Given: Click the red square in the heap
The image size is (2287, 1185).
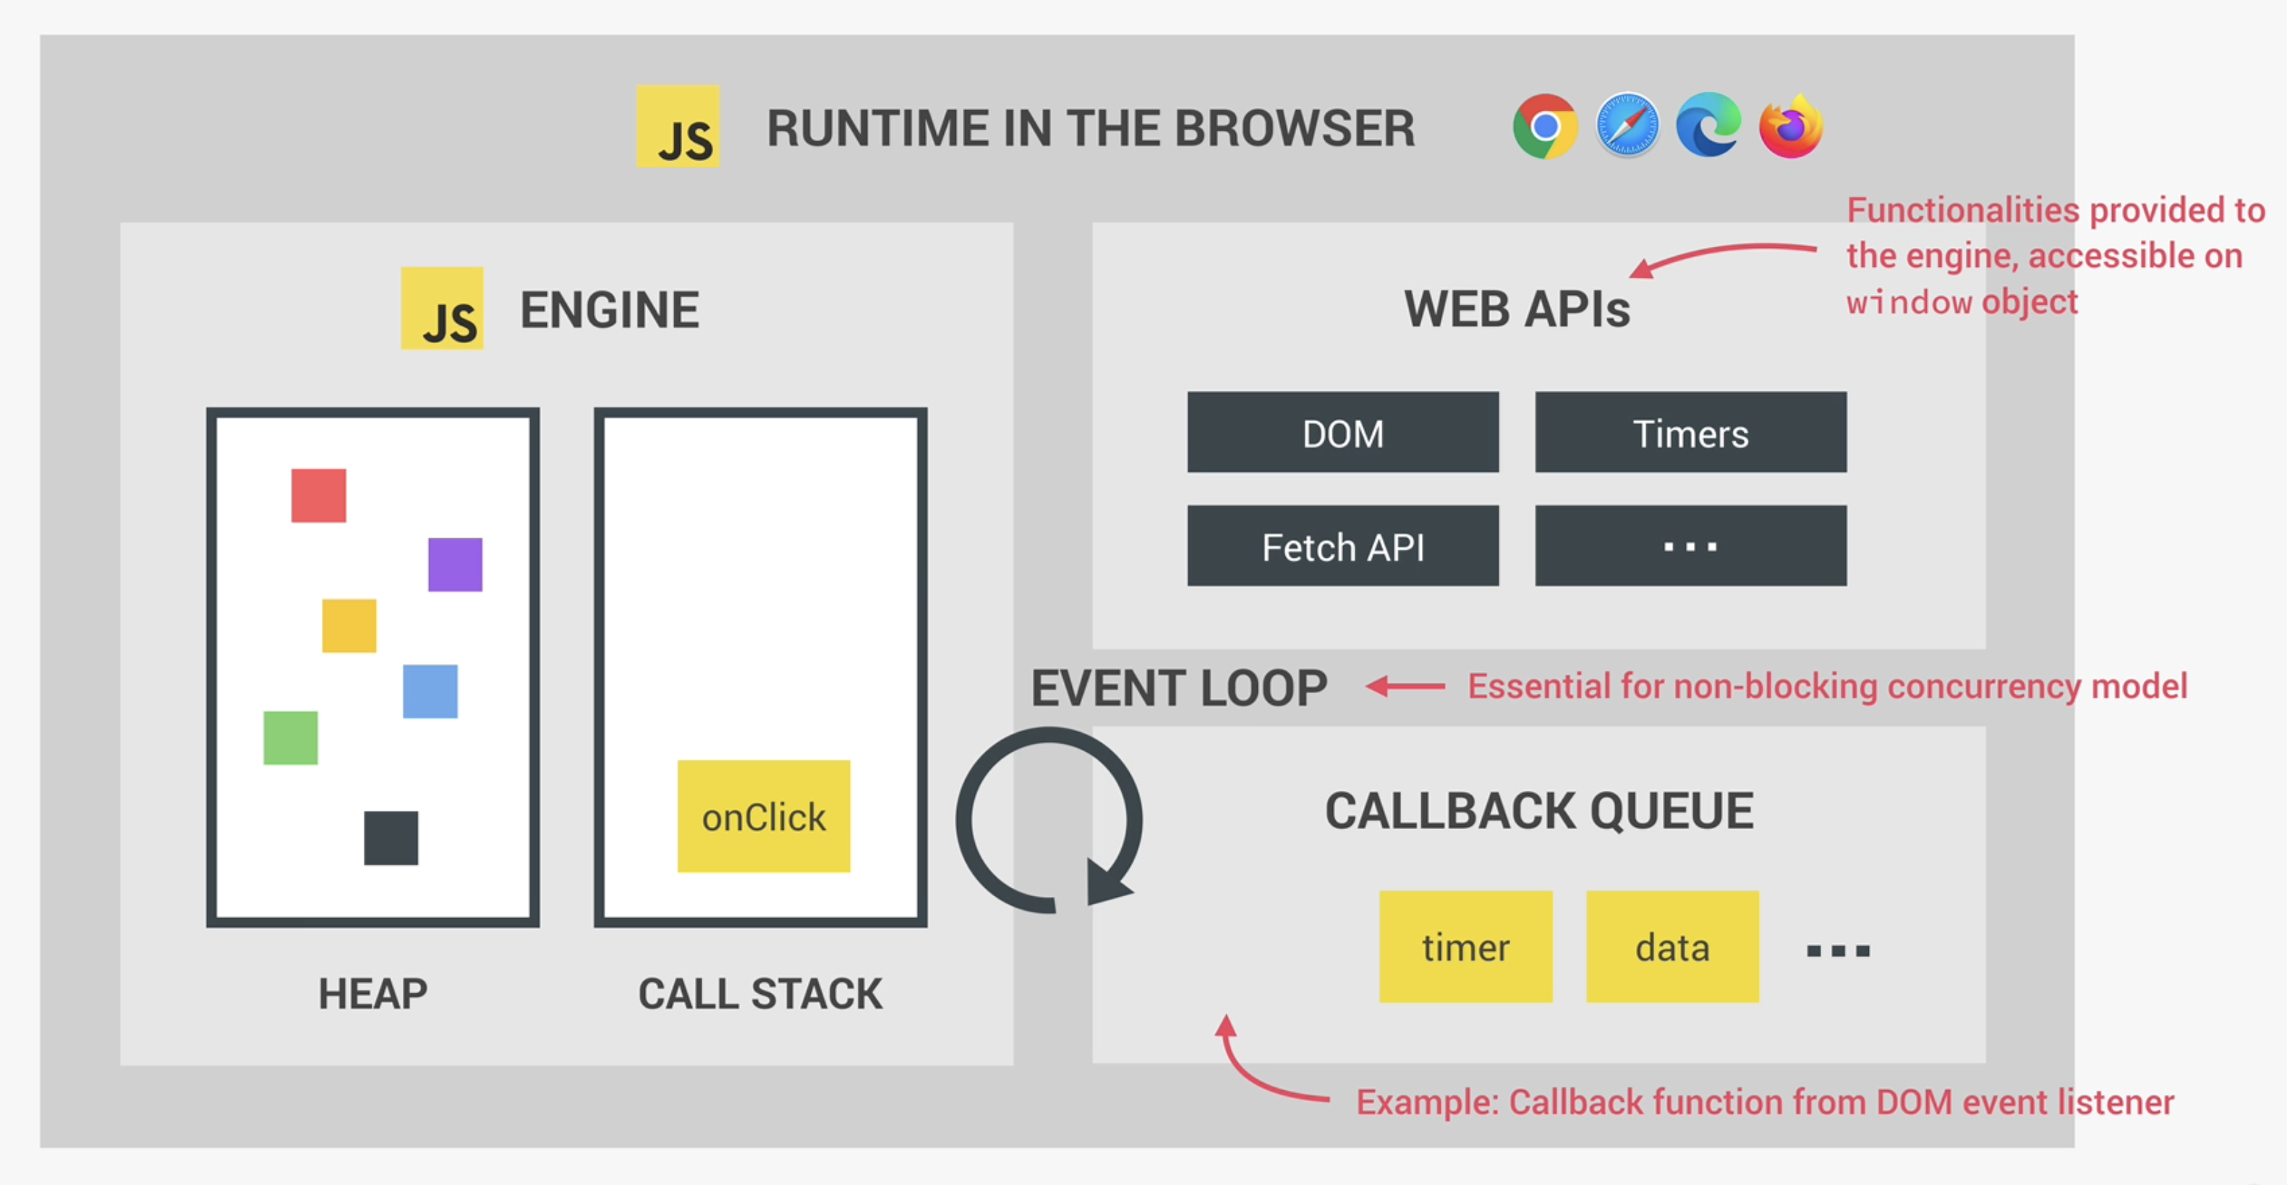Looking at the screenshot, I should (318, 496).
